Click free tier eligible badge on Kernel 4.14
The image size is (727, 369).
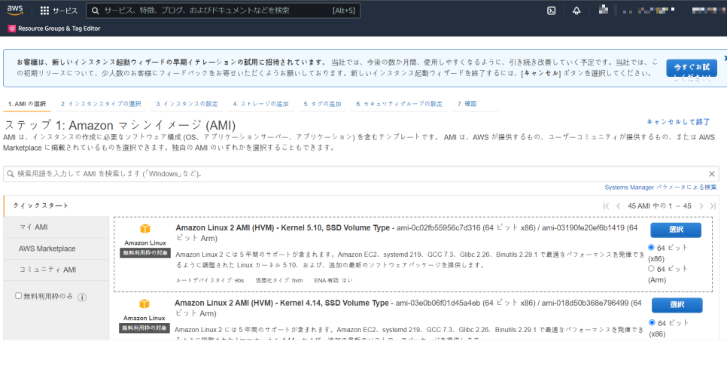pyautogui.click(x=144, y=328)
